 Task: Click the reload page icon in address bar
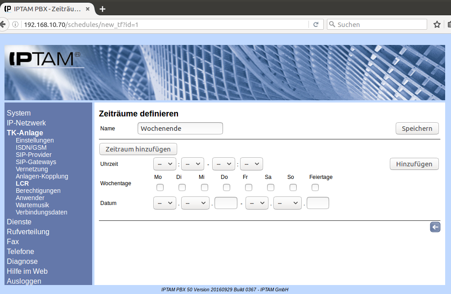pyautogui.click(x=316, y=24)
